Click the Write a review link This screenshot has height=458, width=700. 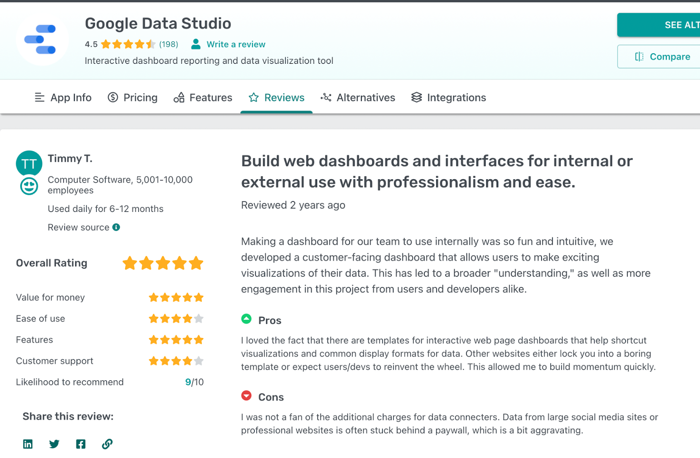[236, 44]
